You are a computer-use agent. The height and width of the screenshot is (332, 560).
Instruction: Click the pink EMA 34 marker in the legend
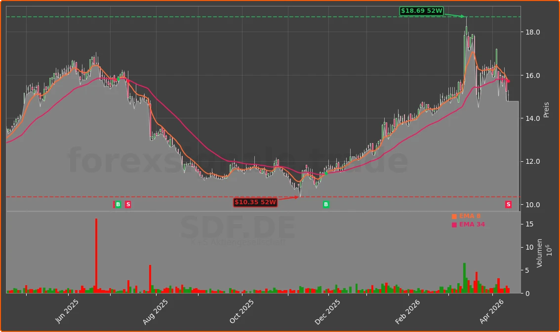pyautogui.click(x=453, y=224)
